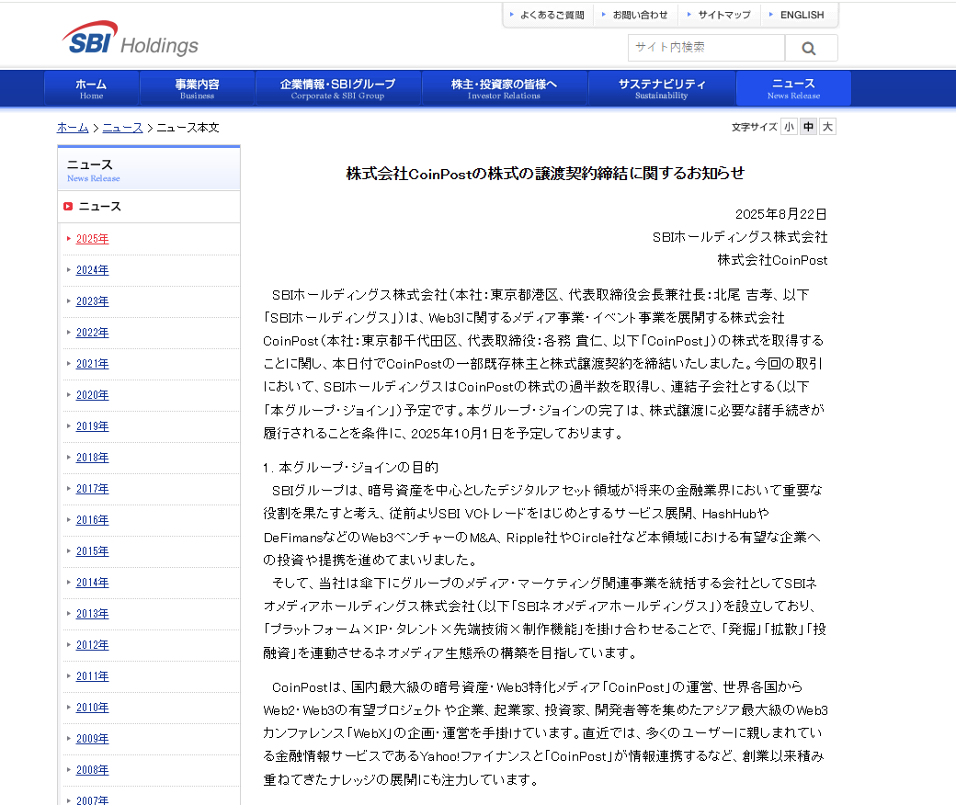
Task: Click the article title about CoinPost株式の譲渡契約
Action: tap(545, 174)
